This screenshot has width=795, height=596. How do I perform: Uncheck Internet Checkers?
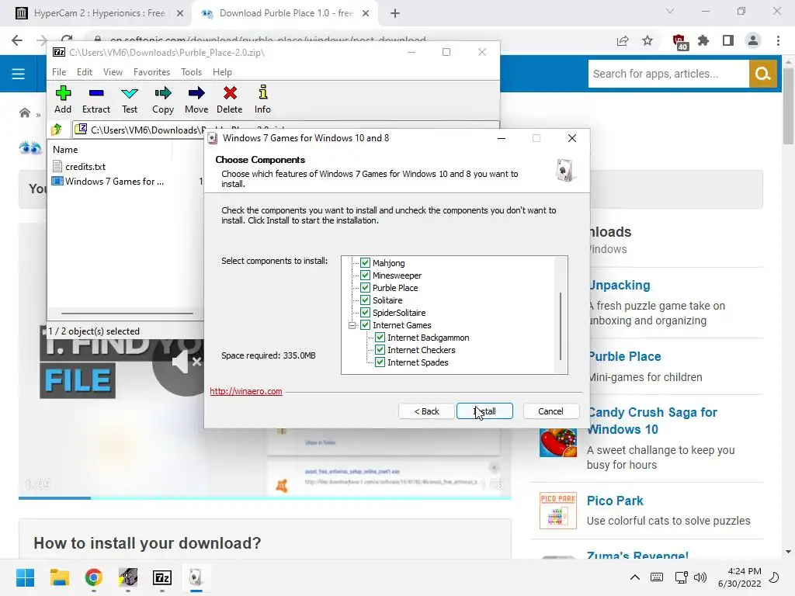coord(380,350)
